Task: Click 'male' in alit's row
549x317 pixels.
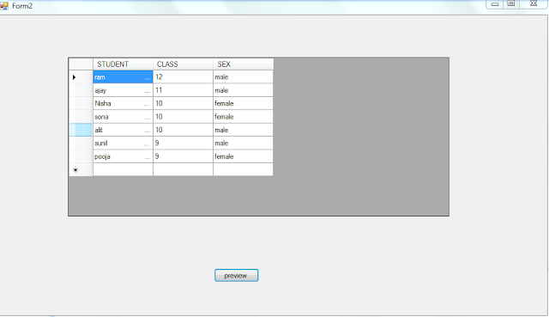Action: [x=243, y=130]
